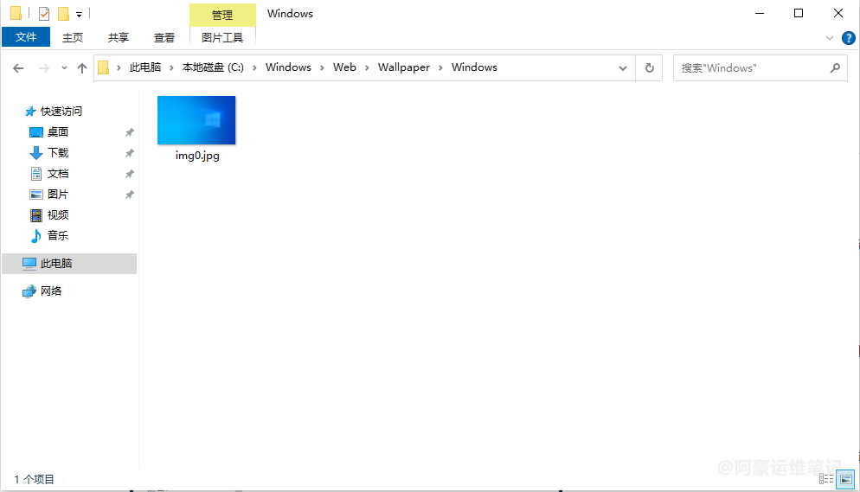Switch to the 查看 ribbon tab
This screenshot has height=492, width=860.
pos(164,37)
